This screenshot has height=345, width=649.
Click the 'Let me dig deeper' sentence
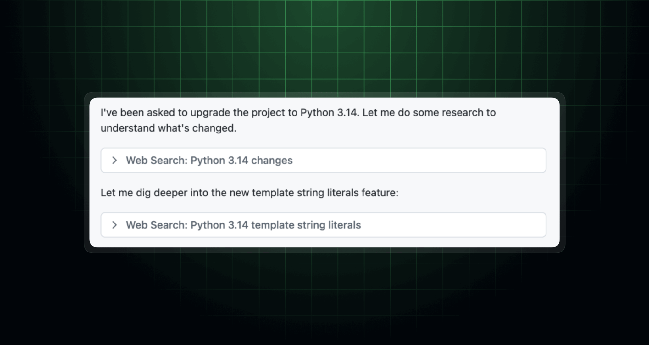click(x=249, y=193)
